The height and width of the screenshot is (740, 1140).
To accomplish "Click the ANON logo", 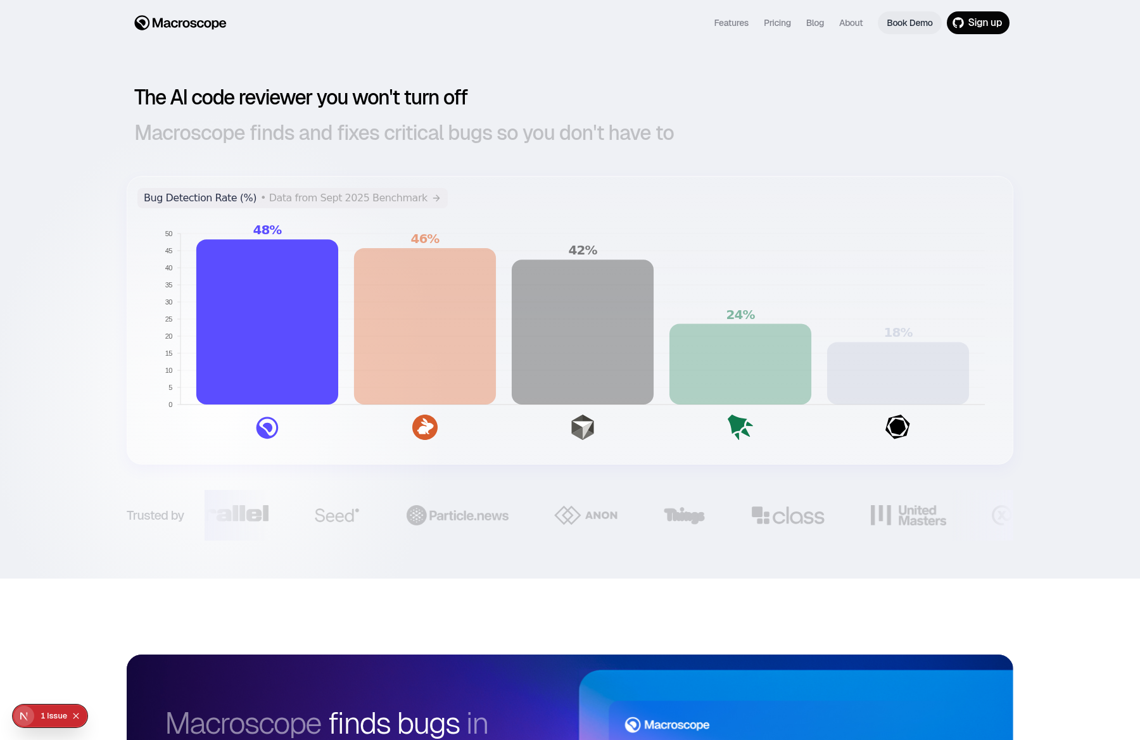I will [586, 515].
